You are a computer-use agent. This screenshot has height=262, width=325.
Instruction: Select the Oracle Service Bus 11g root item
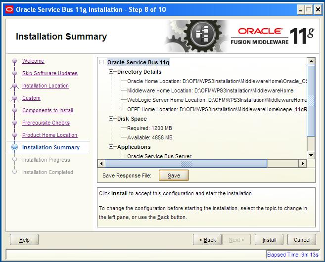click(139, 62)
